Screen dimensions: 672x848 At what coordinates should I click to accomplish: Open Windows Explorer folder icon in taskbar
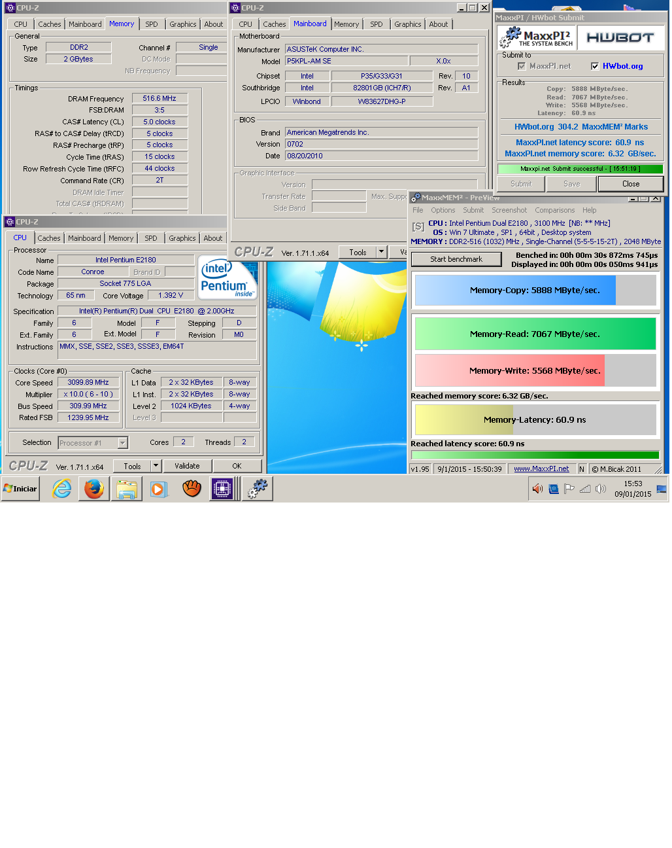pos(127,489)
